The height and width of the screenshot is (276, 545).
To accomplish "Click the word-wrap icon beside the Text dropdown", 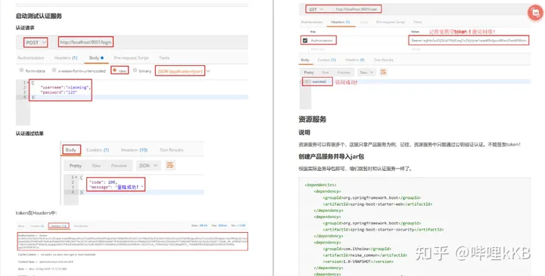I will 383,72.
